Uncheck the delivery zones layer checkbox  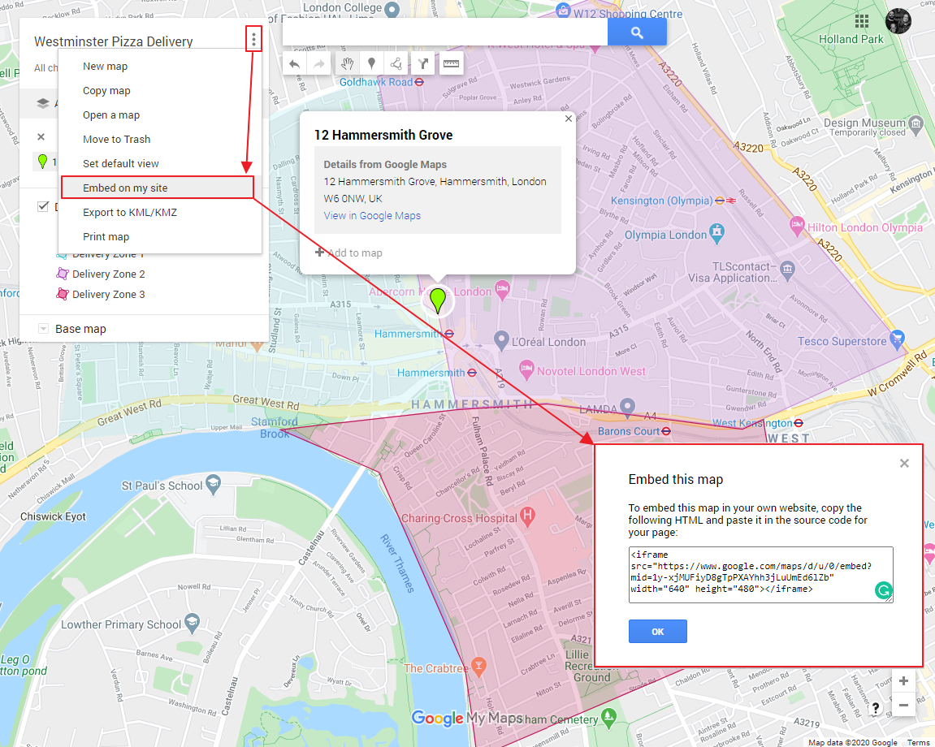(43, 207)
